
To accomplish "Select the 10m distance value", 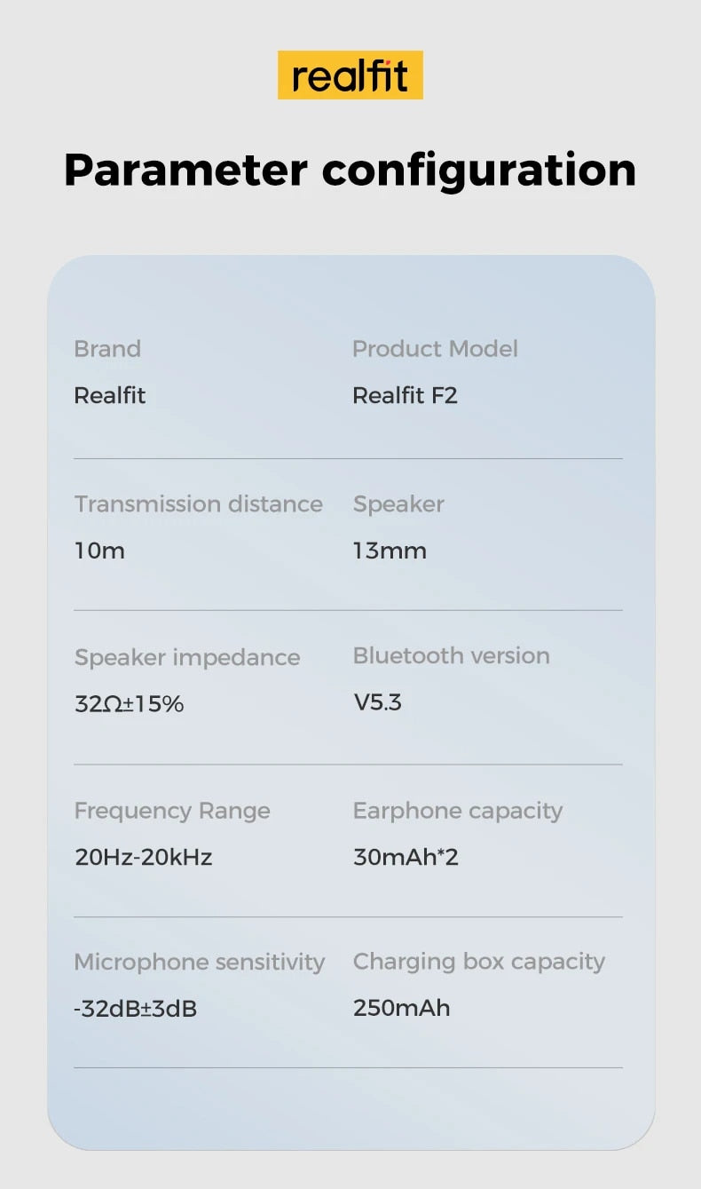I will tap(99, 551).
